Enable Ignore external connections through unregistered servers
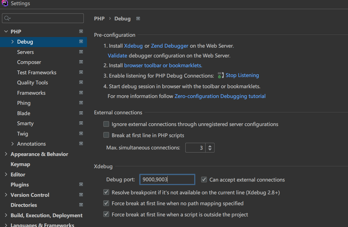 pos(106,124)
